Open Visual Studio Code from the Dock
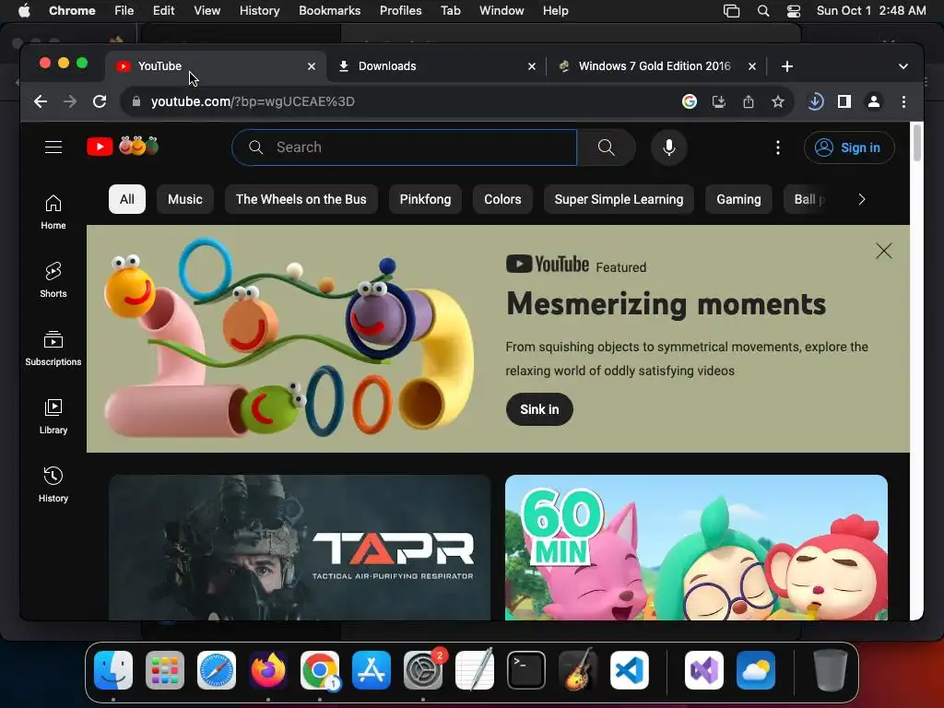This screenshot has width=944, height=708. point(630,670)
